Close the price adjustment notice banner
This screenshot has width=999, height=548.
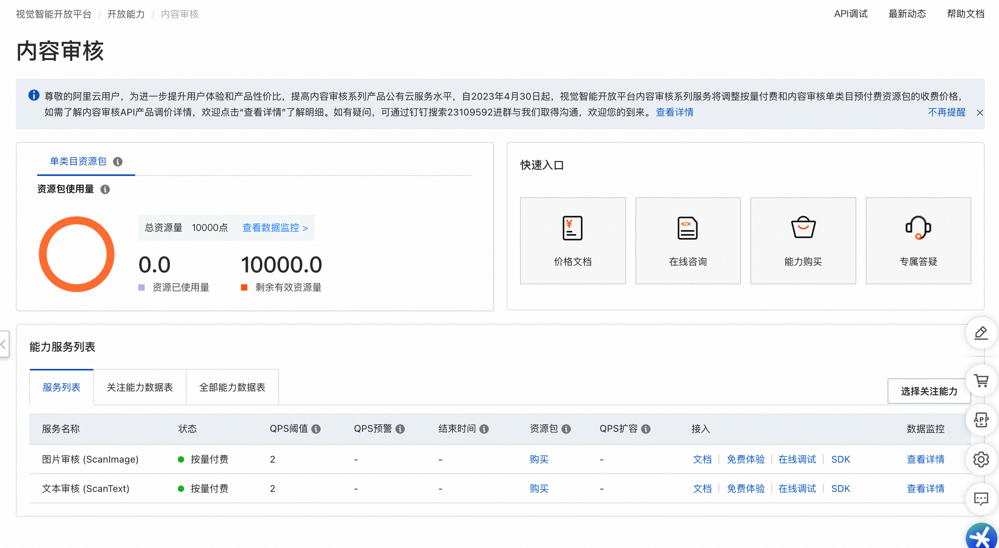tap(980, 113)
